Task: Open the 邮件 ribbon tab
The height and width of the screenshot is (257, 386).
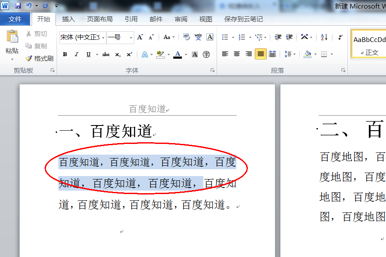Action: pos(156,19)
